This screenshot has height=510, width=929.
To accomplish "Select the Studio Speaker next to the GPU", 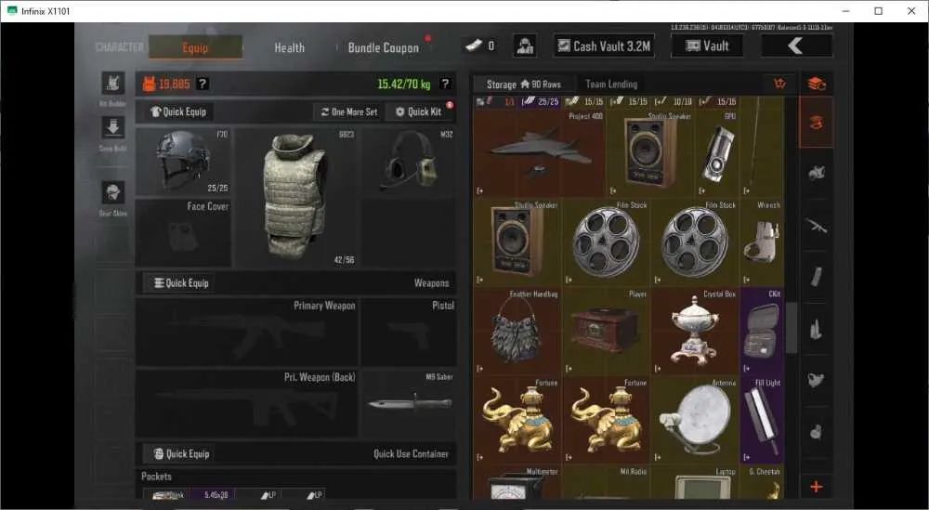I will [650, 153].
